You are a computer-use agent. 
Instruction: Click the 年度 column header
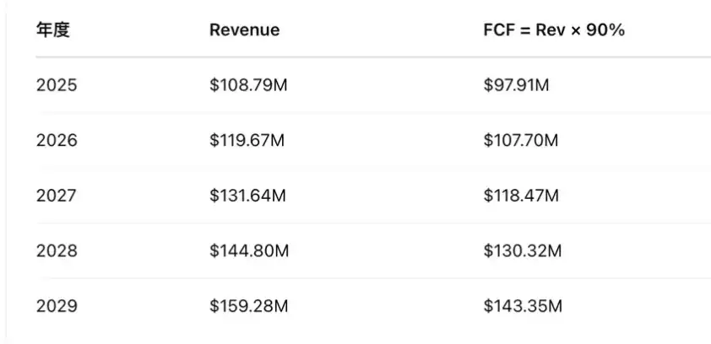pyautogui.click(x=52, y=30)
